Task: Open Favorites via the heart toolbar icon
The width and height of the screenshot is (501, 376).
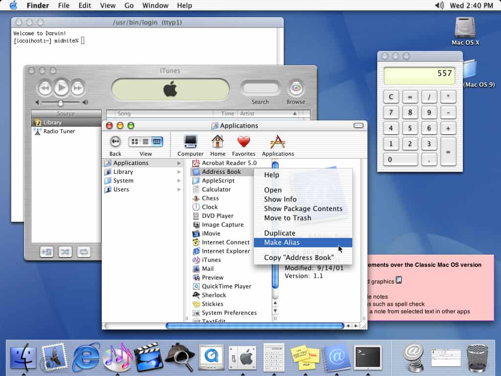Action: click(244, 142)
